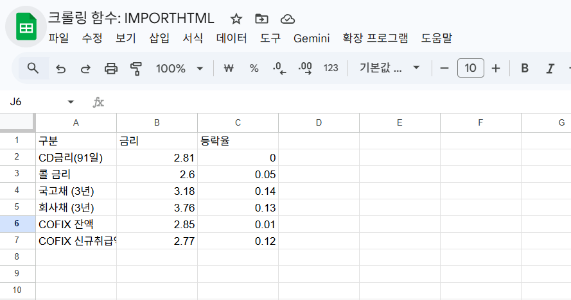571x300 pixels.
Task: Toggle italic formatting
Action: coord(549,69)
